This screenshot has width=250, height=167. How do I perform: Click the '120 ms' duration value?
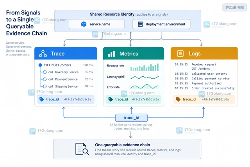point(88,65)
